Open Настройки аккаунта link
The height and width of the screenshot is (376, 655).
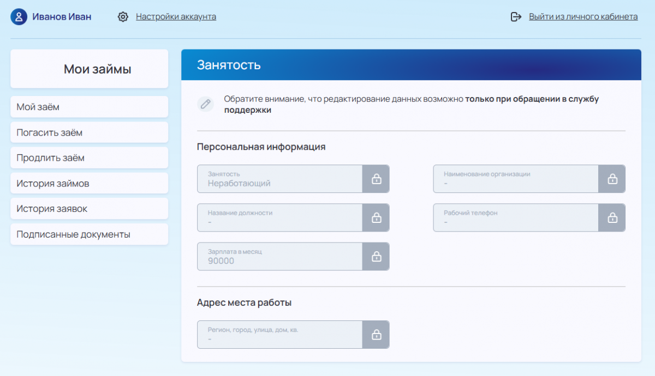176,17
